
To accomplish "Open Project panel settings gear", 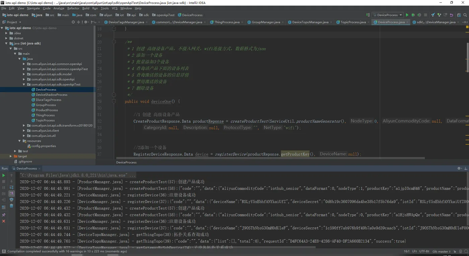I will [86, 22].
